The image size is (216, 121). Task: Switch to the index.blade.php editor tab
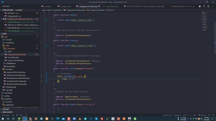(x=182, y=6)
